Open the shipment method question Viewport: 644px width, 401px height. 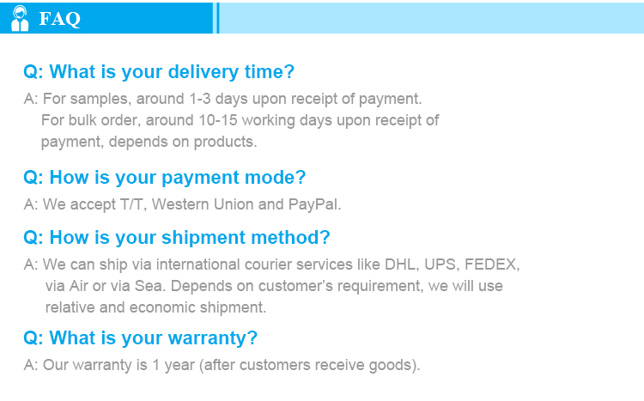point(177,238)
